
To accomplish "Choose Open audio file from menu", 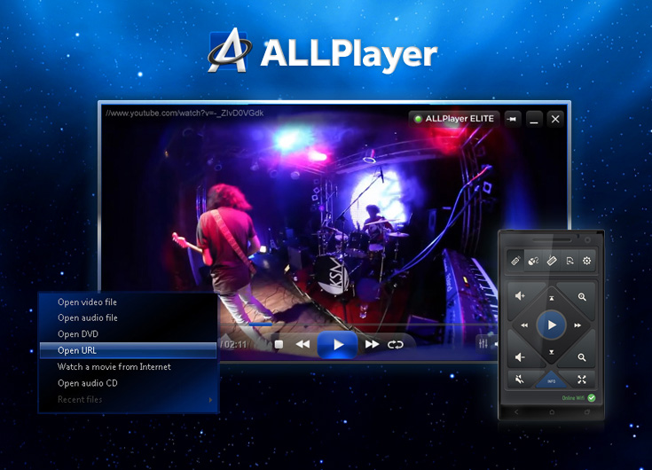I will pyautogui.click(x=128, y=317).
